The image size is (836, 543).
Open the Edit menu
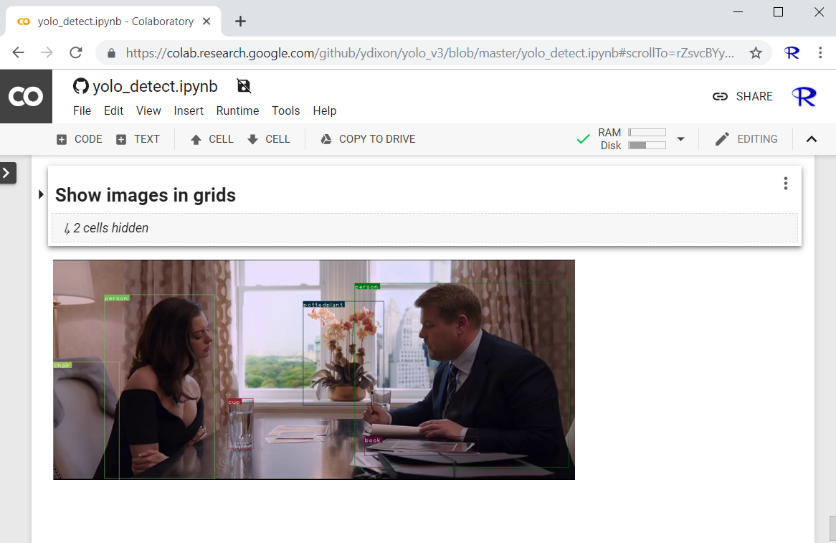click(113, 110)
